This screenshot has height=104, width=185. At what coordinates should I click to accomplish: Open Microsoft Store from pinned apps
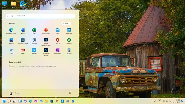[x=23, y=41]
